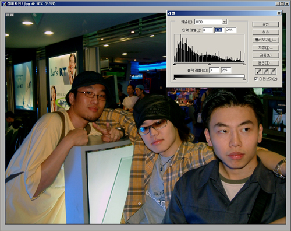Screen dimensions: 291x231
Task: Click the 승인 confirm button
Action: coord(265,24)
